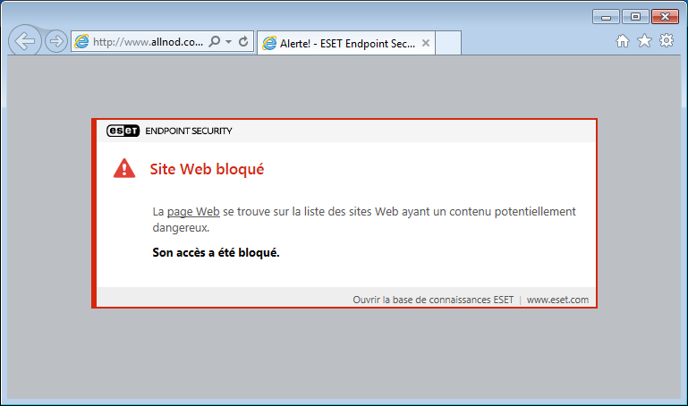Minimize the Internet Explorer window
This screenshot has height=406, width=688.
[x=606, y=17]
